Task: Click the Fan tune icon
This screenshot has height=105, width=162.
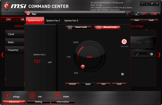Action: click(x=124, y=42)
